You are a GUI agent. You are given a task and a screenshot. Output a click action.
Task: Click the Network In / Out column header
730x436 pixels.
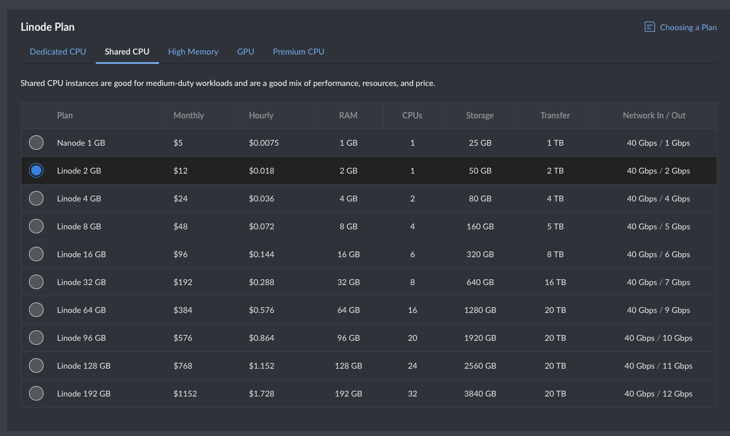tap(655, 116)
